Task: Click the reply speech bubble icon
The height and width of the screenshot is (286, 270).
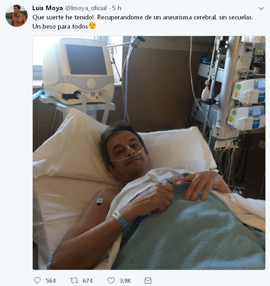Action: (x=37, y=280)
